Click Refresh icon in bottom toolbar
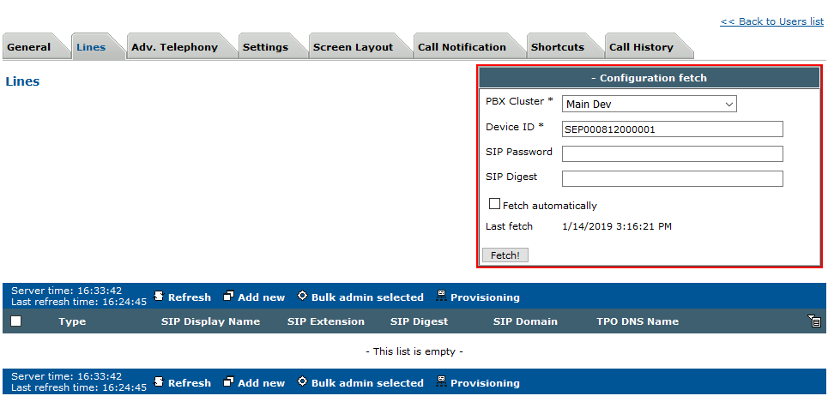Viewport: 828px width, 396px height. click(159, 381)
